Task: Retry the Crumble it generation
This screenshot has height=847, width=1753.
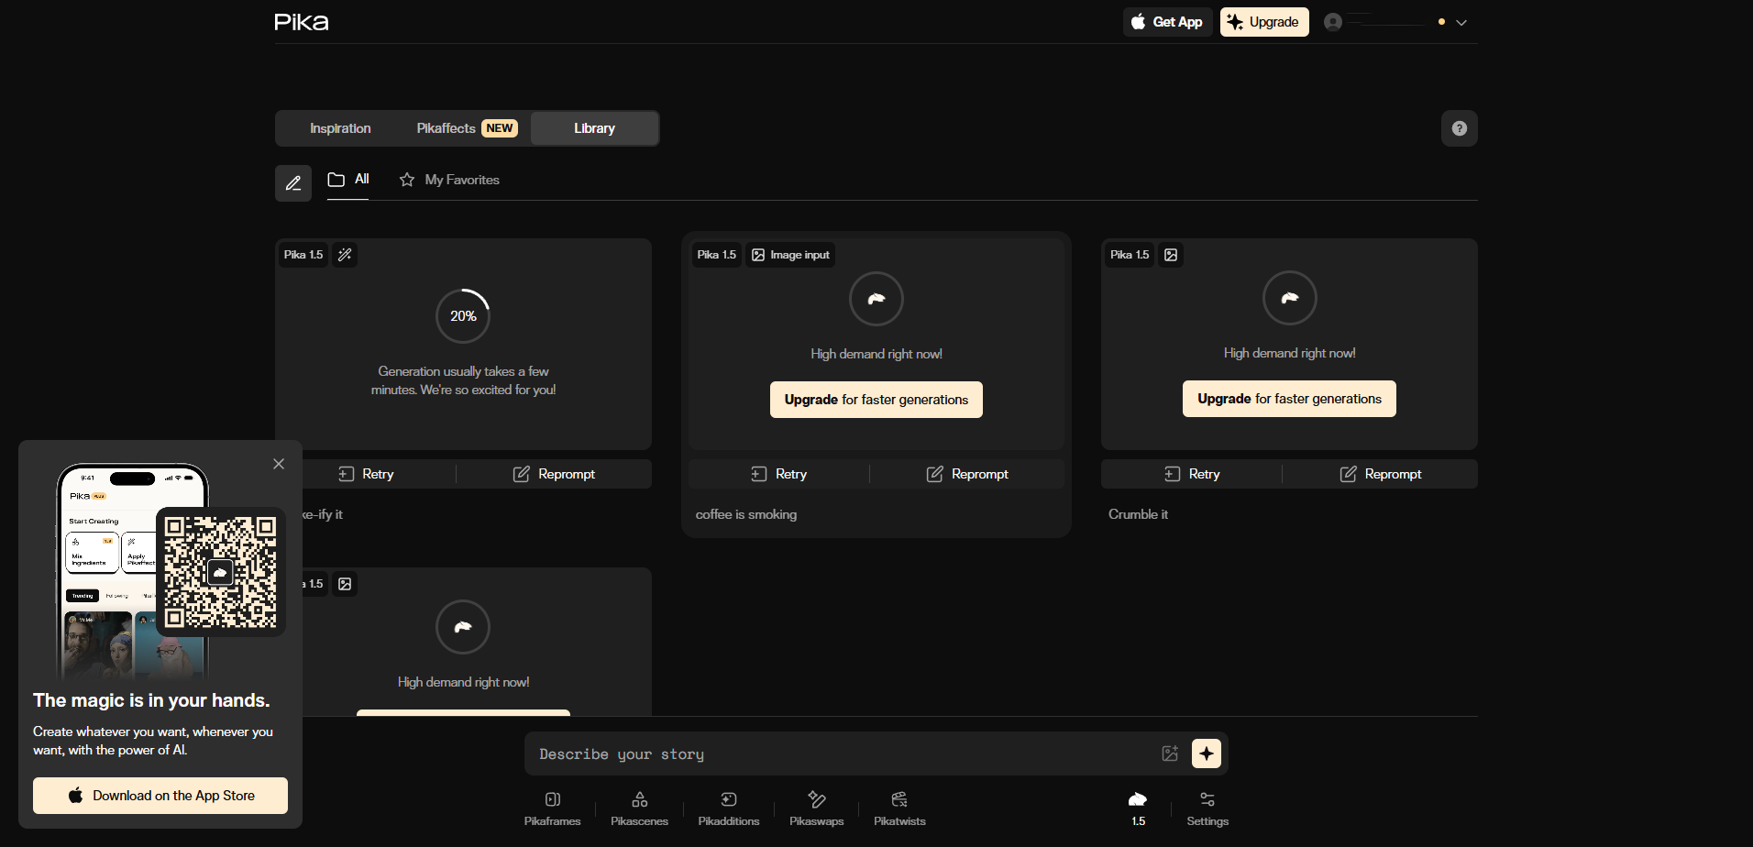Action: click(x=1192, y=474)
